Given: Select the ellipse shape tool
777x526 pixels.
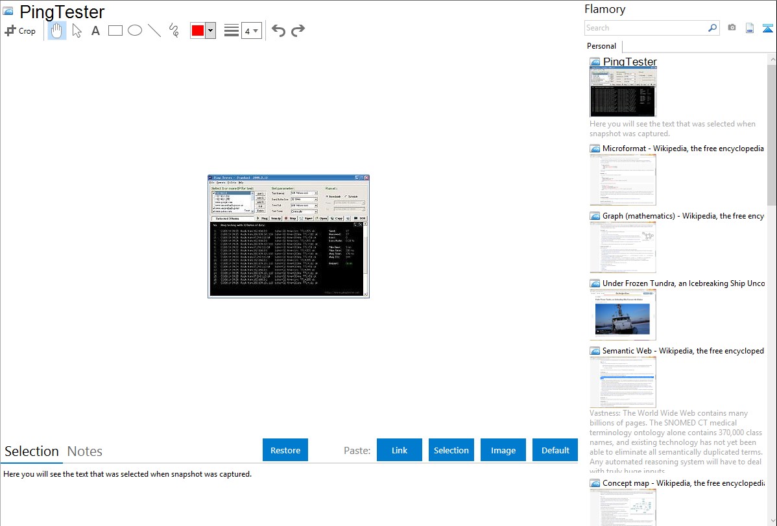Looking at the screenshot, I should [135, 30].
